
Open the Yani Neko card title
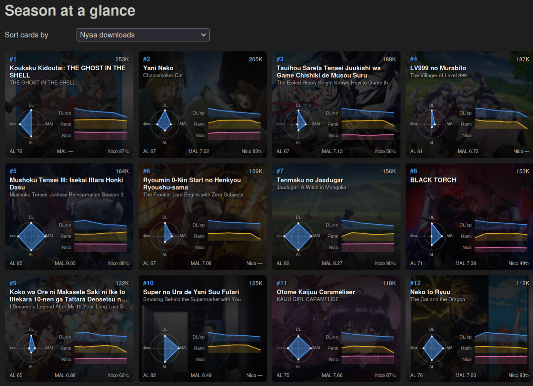pyautogui.click(x=158, y=68)
